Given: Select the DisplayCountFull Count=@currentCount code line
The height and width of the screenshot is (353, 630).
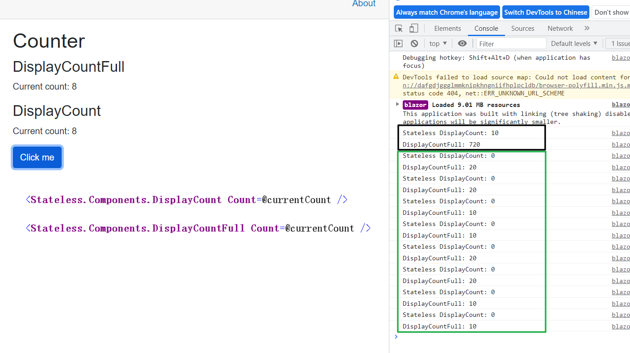Looking at the screenshot, I should 198,228.
